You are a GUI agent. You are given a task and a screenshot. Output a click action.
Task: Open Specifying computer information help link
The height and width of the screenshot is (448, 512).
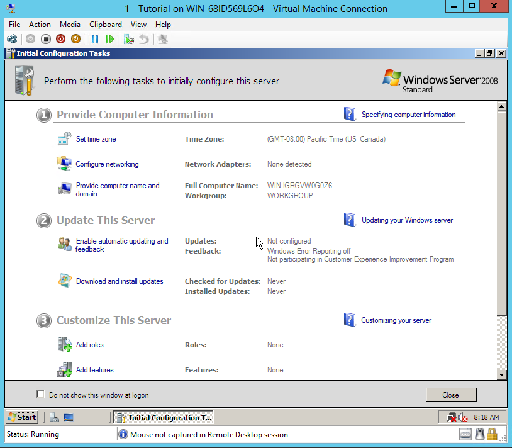408,115
